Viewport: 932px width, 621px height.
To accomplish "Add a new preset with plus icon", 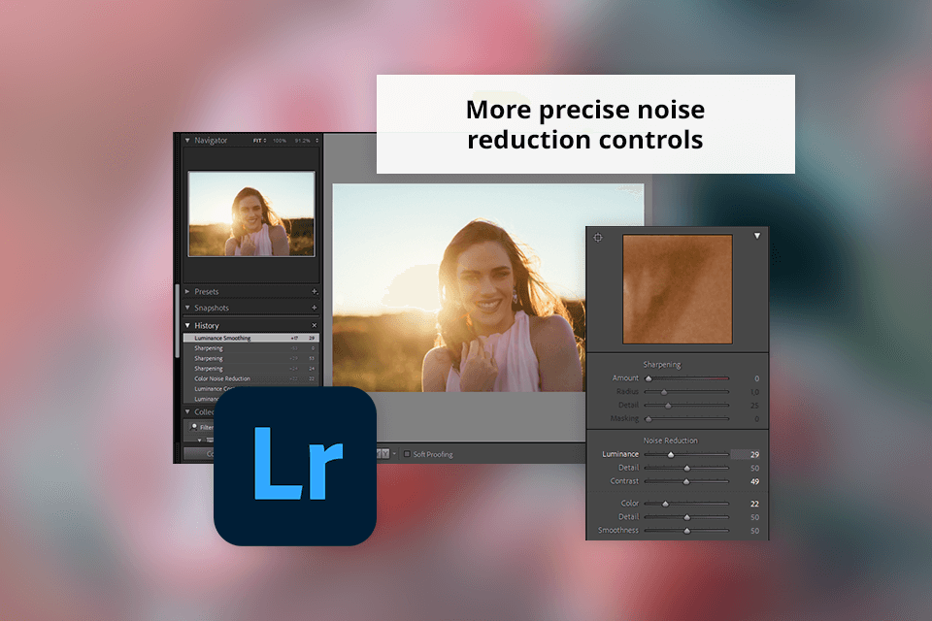I will click(315, 292).
